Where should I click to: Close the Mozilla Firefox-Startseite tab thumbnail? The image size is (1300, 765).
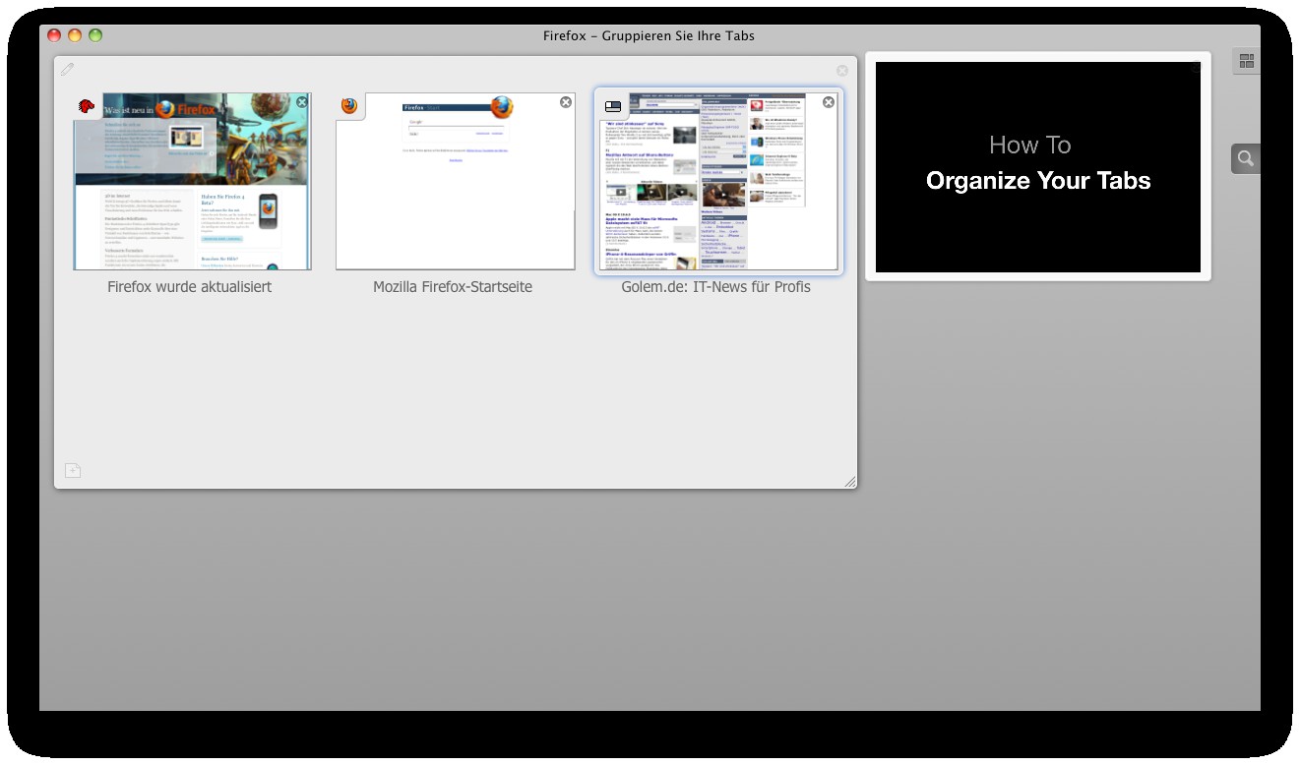(x=566, y=102)
